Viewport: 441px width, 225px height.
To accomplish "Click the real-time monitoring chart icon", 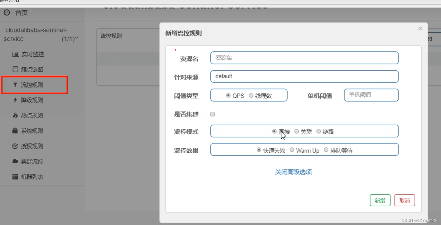I will click(15, 54).
